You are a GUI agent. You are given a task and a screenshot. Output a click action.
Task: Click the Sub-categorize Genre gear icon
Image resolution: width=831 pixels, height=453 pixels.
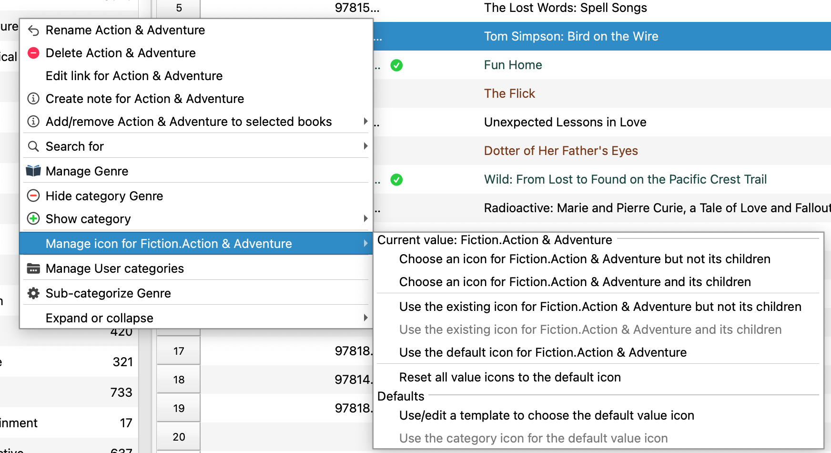click(x=33, y=293)
